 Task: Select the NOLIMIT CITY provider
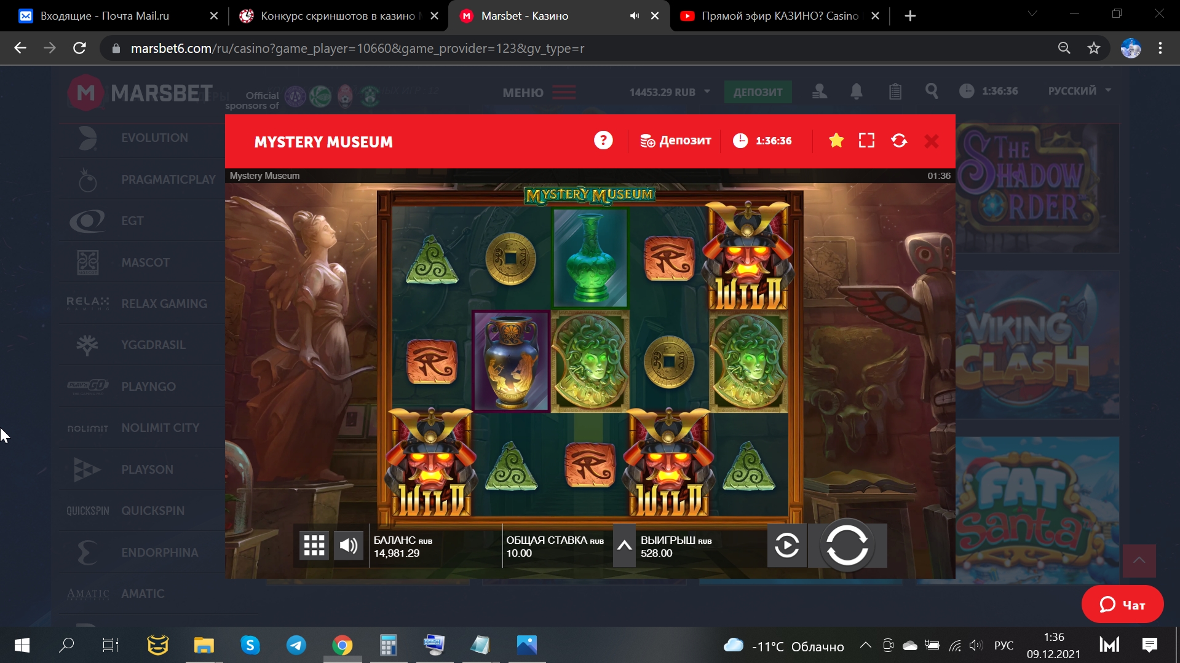(x=142, y=428)
